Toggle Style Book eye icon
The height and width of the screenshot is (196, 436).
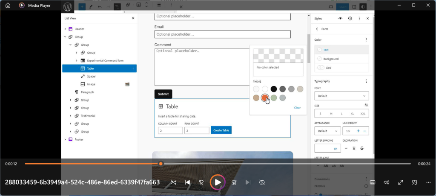coord(340,19)
